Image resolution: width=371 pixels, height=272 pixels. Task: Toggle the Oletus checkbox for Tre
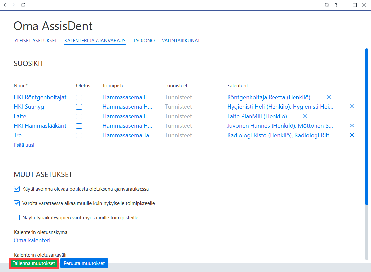pos(79,135)
